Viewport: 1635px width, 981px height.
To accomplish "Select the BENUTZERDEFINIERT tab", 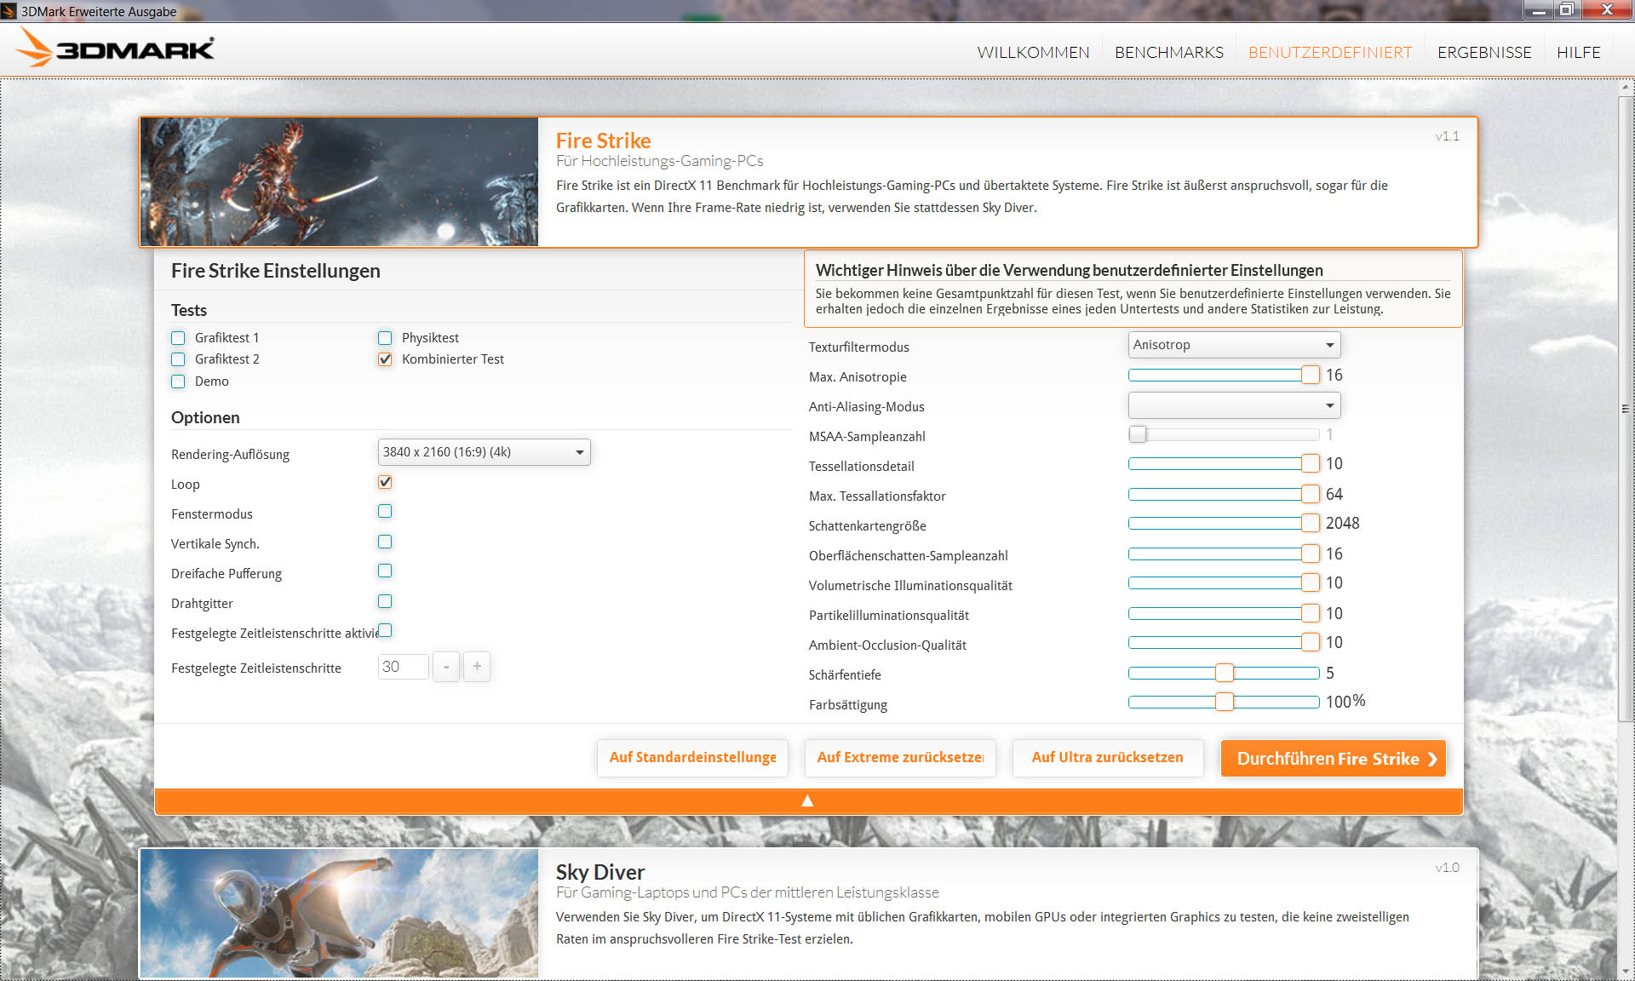I will tap(1330, 53).
